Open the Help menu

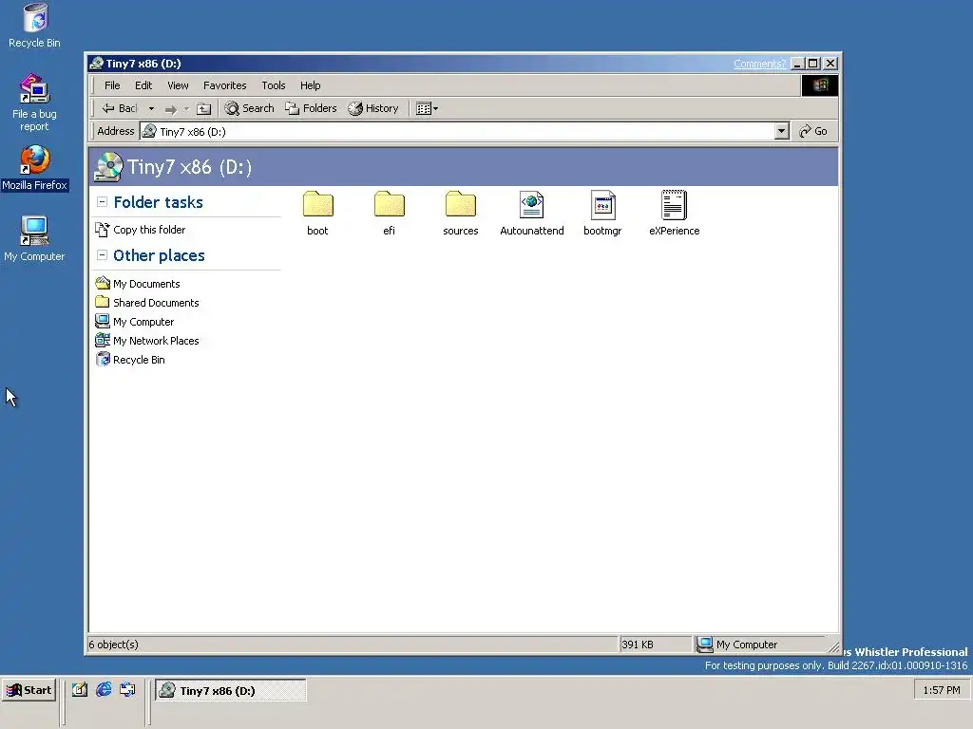311,85
